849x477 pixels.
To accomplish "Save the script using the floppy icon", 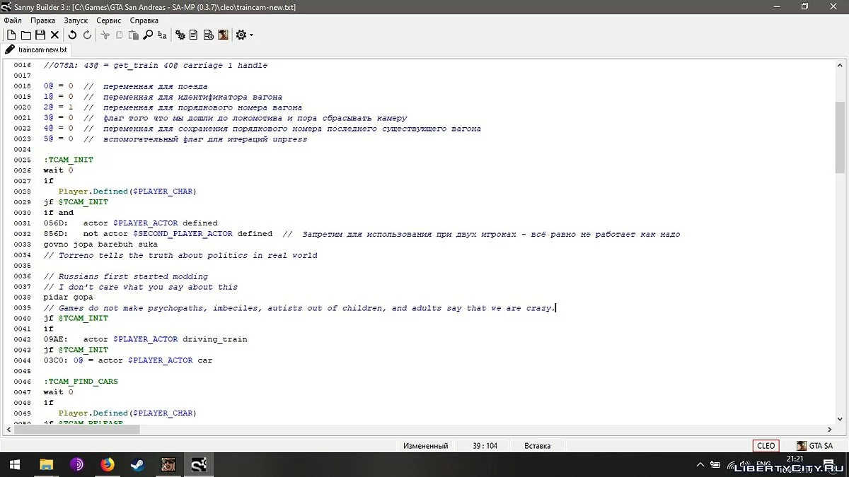I will [40, 35].
